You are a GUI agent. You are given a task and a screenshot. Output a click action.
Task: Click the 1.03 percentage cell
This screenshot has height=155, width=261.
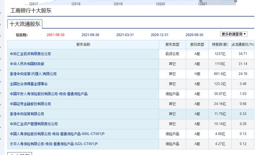(x=243, y=94)
